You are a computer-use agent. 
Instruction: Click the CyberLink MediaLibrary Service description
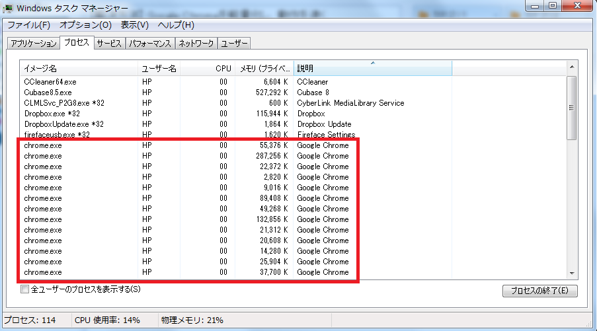click(350, 103)
